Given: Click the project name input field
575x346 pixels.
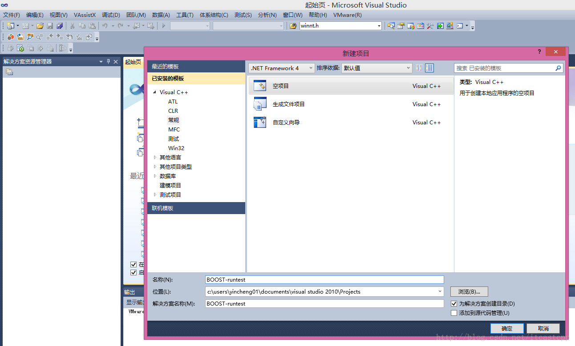Looking at the screenshot, I should [x=324, y=280].
